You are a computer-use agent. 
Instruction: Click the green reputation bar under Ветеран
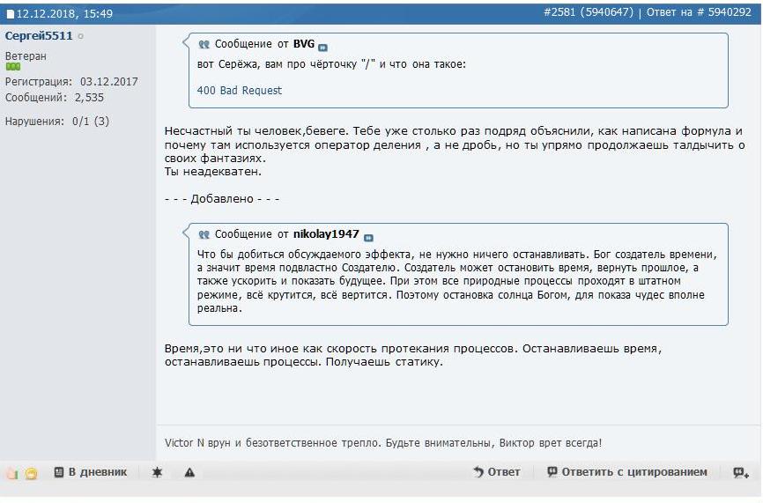tap(12, 66)
